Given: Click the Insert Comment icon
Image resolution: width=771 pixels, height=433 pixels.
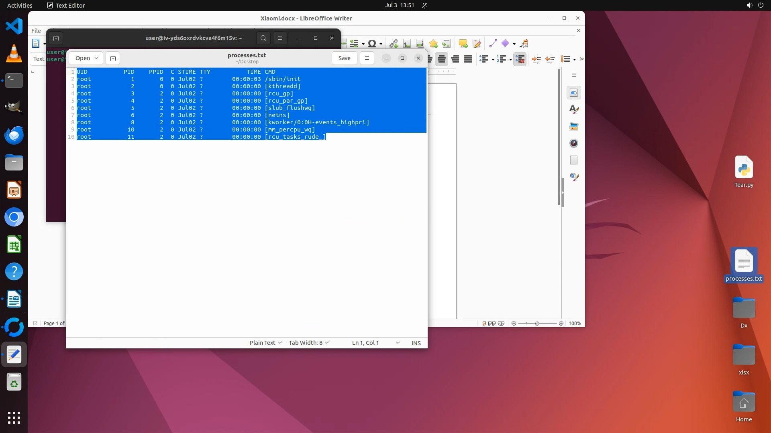Looking at the screenshot, I should tap(463, 43).
